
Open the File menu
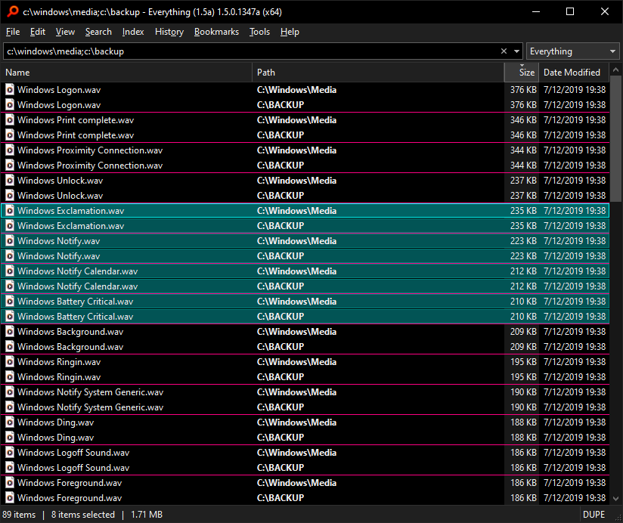(13, 32)
